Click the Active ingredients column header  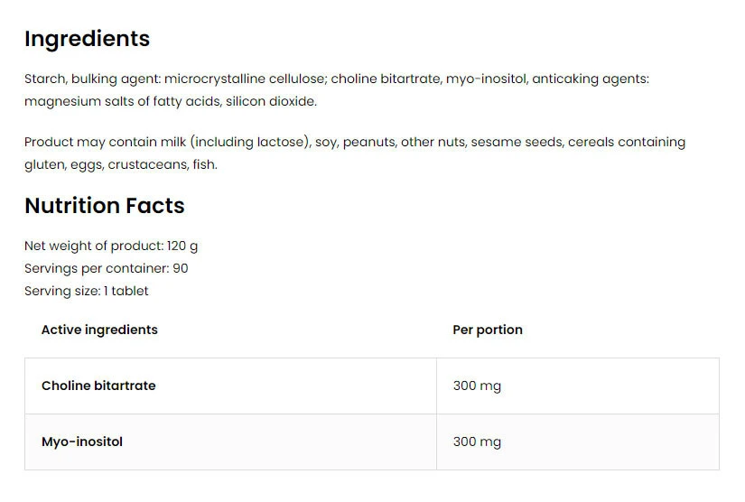click(99, 330)
